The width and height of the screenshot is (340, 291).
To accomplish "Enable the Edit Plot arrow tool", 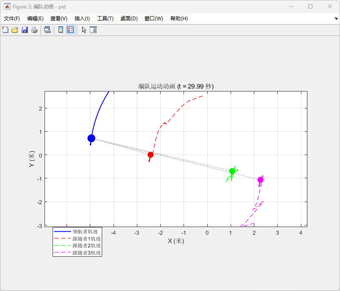I will (x=84, y=30).
